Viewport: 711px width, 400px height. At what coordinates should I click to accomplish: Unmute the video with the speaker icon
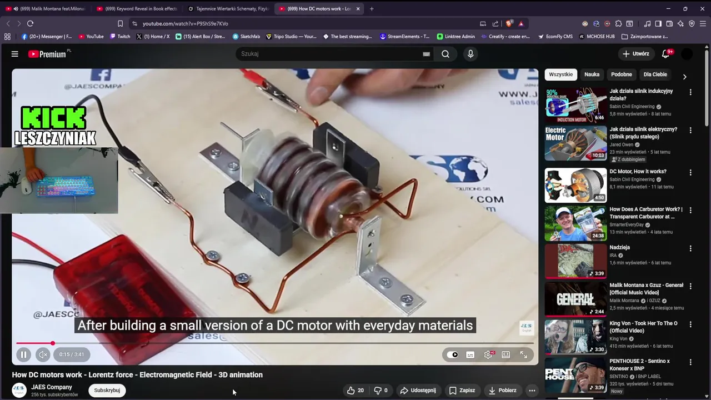click(43, 354)
